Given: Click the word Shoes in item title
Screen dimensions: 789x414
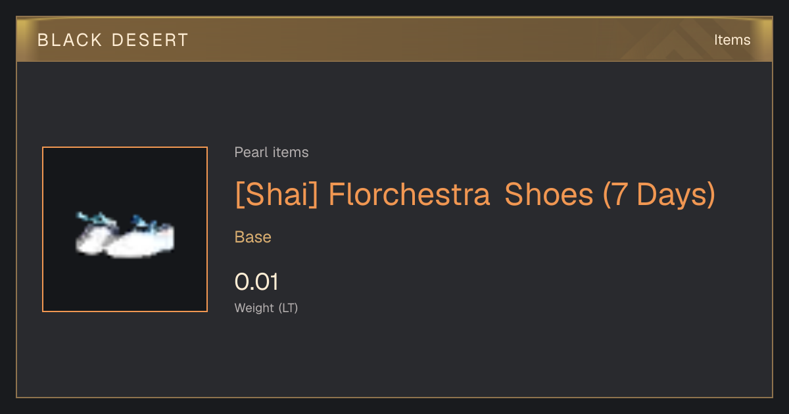Looking at the screenshot, I should [x=548, y=195].
